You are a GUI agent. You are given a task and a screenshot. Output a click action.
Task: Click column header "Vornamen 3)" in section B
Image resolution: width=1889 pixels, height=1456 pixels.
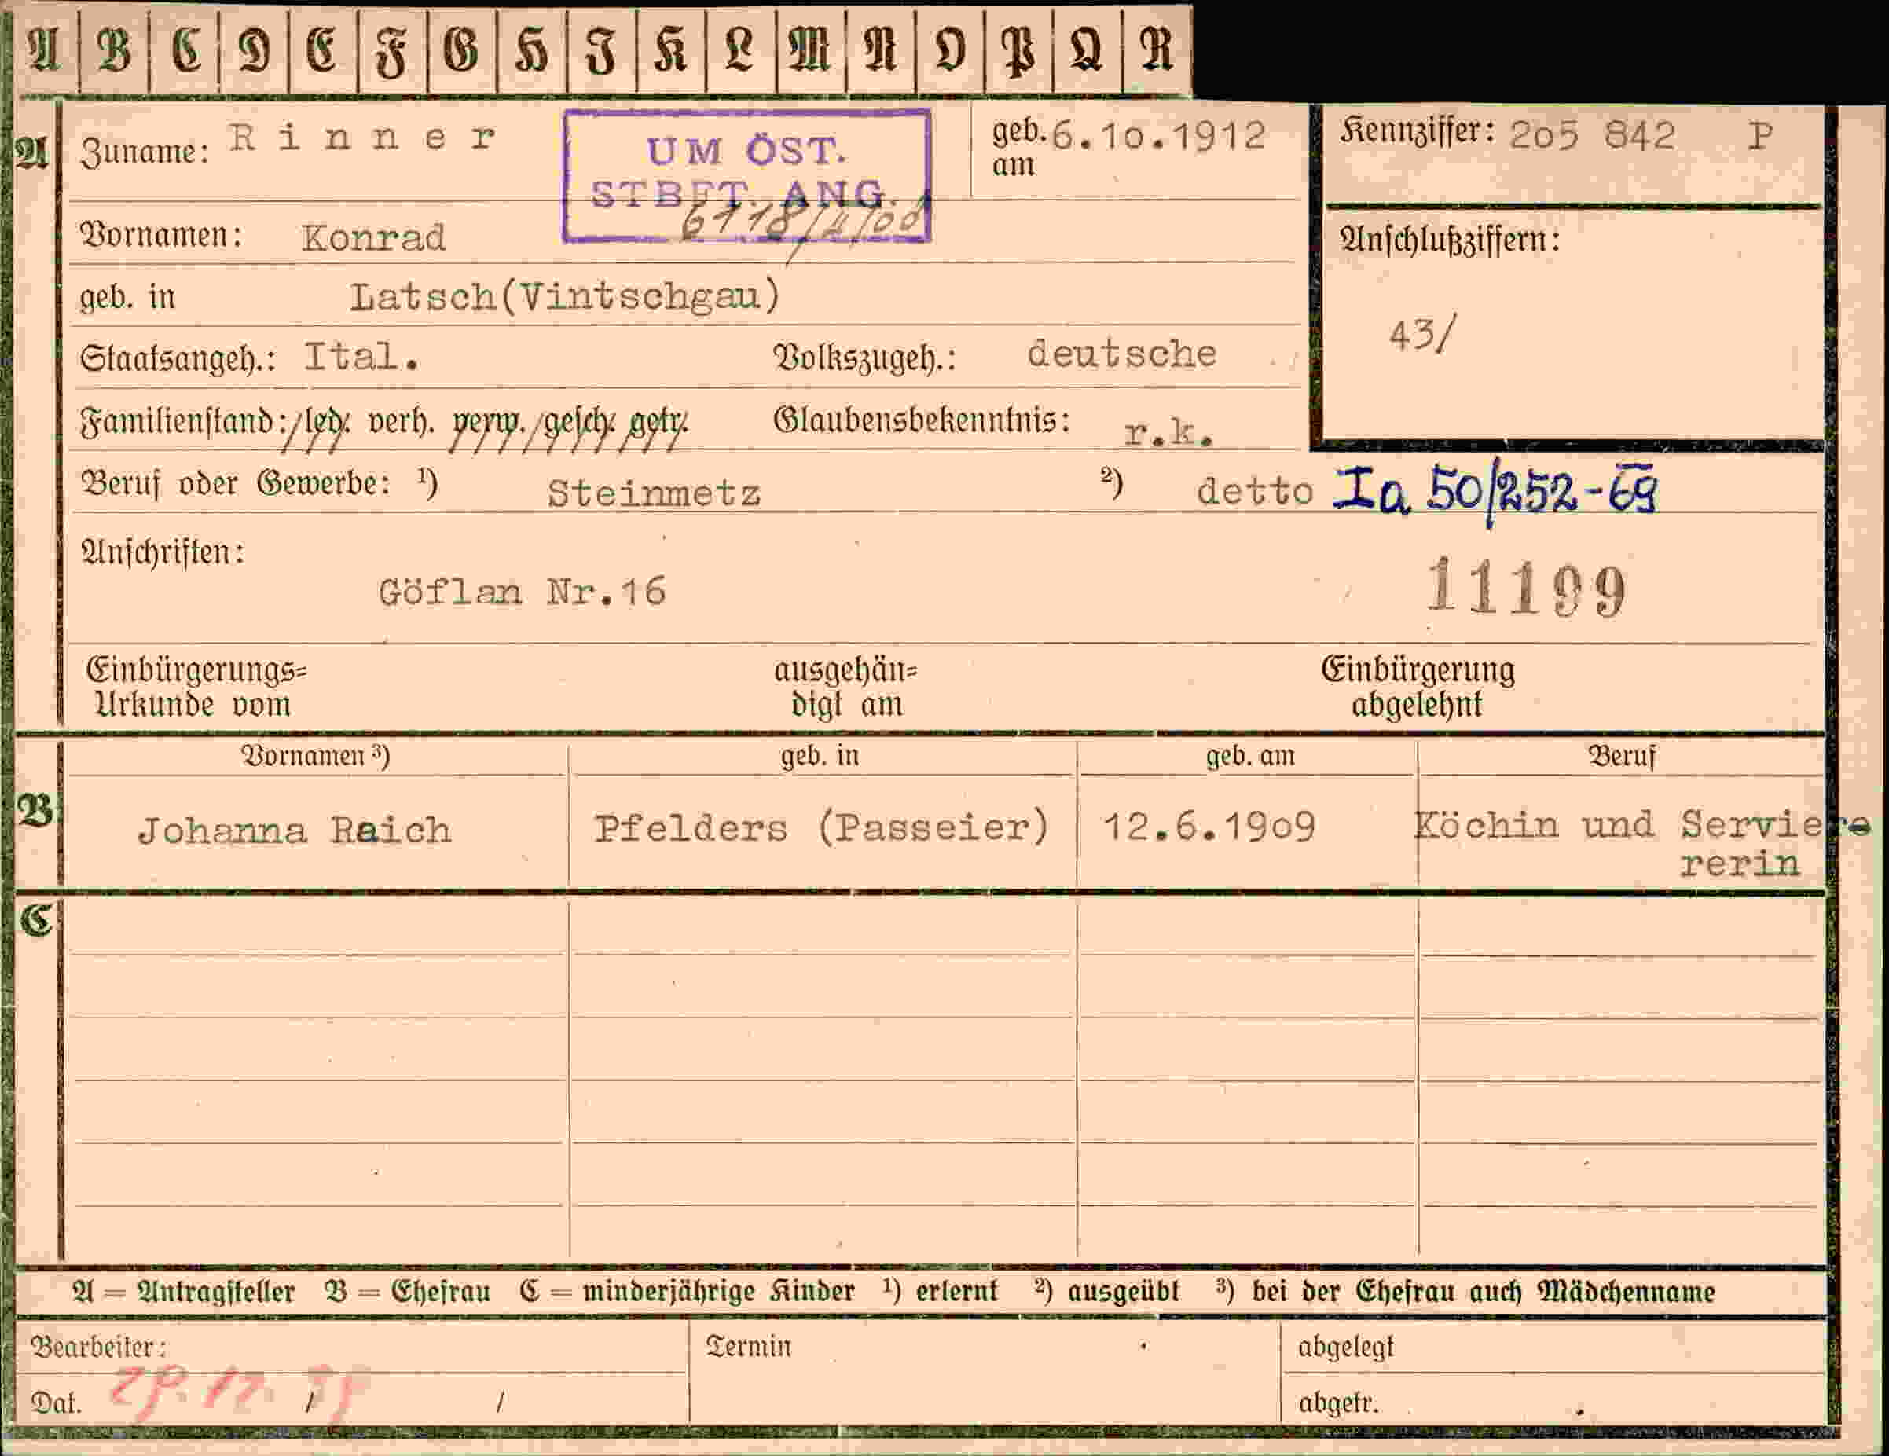tap(316, 756)
